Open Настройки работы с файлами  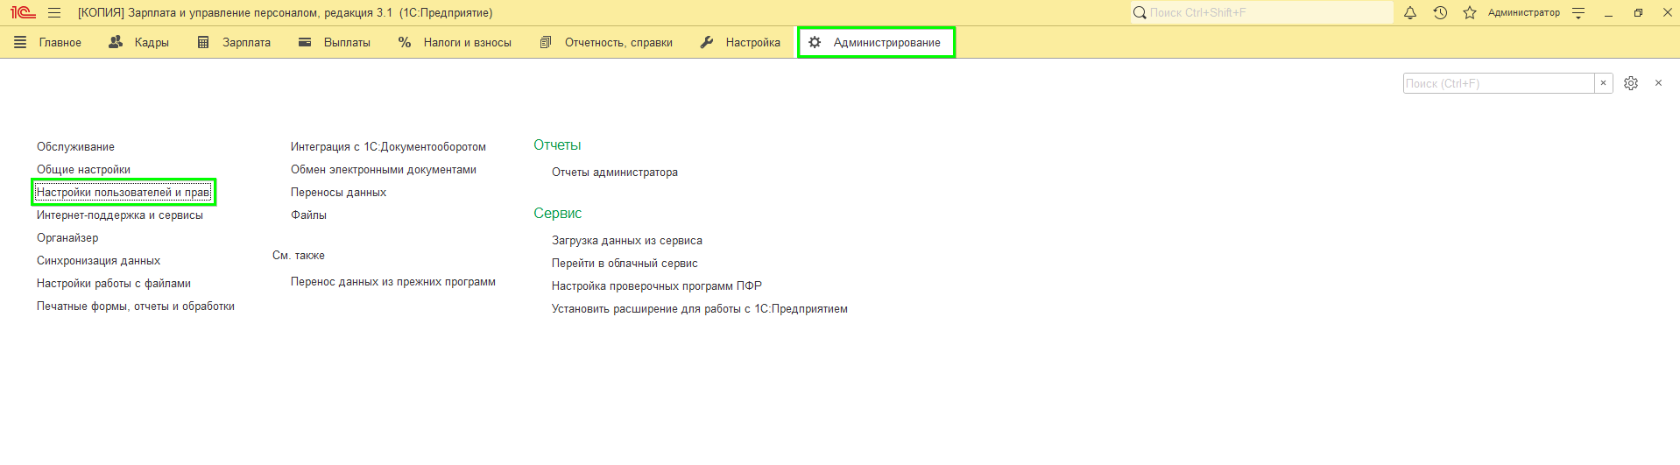click(x=114, y=284)
